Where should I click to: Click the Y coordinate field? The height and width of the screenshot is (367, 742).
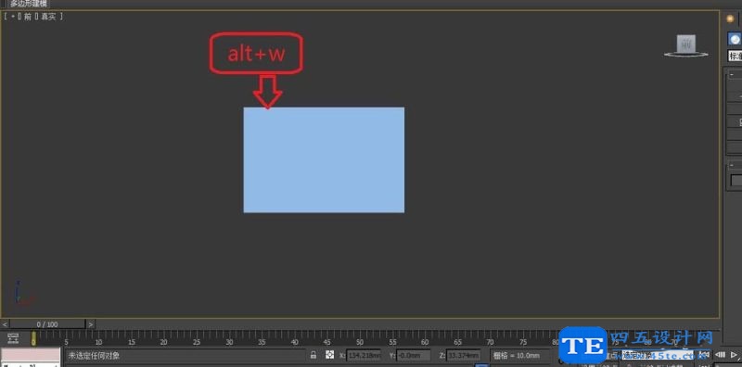(414, 355)
